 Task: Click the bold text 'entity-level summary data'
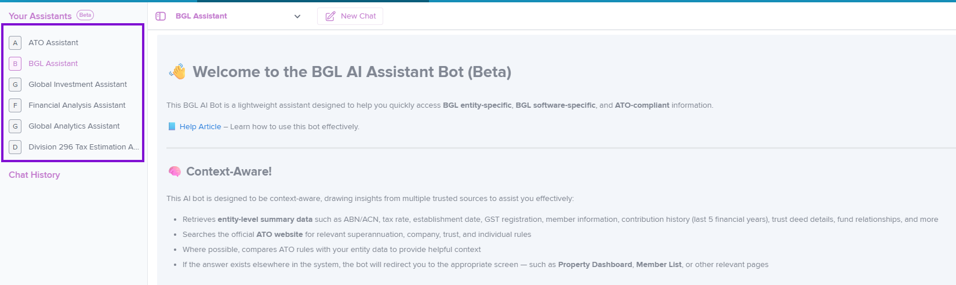265,220
